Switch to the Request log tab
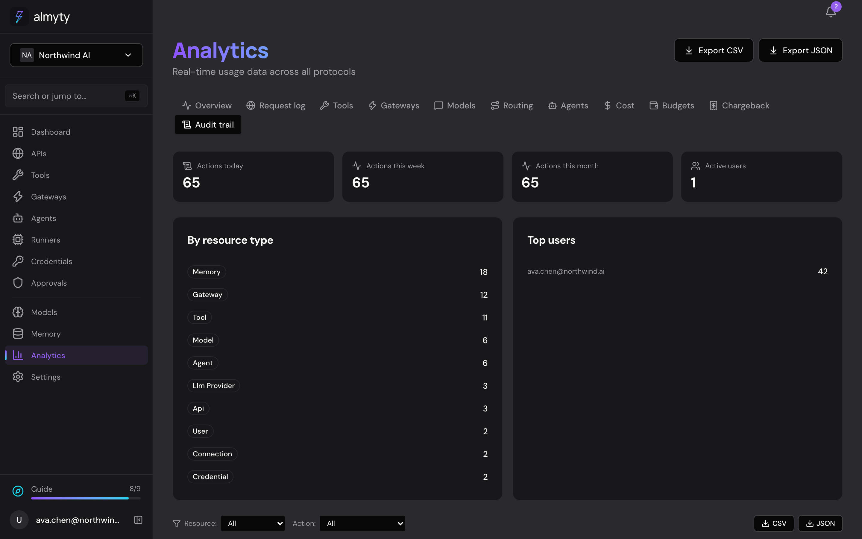Screen dimensions: 862x539 276,105
